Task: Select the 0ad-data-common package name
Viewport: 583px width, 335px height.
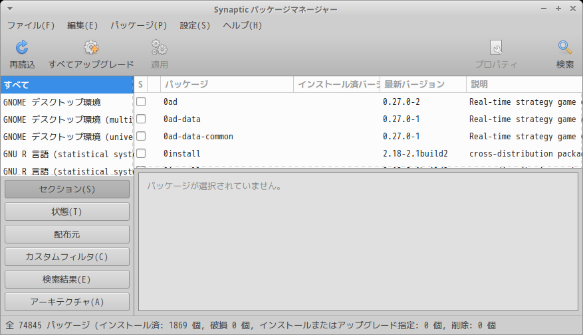Action: pyautogui.click(x=198, y=136)
